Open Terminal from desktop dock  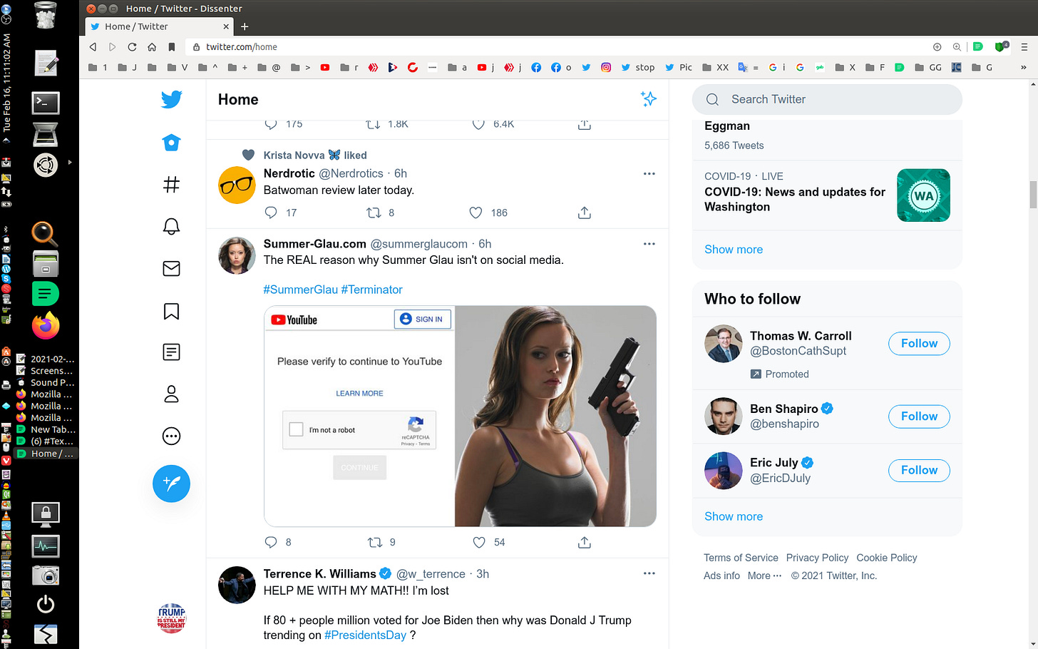coord(46,103)
